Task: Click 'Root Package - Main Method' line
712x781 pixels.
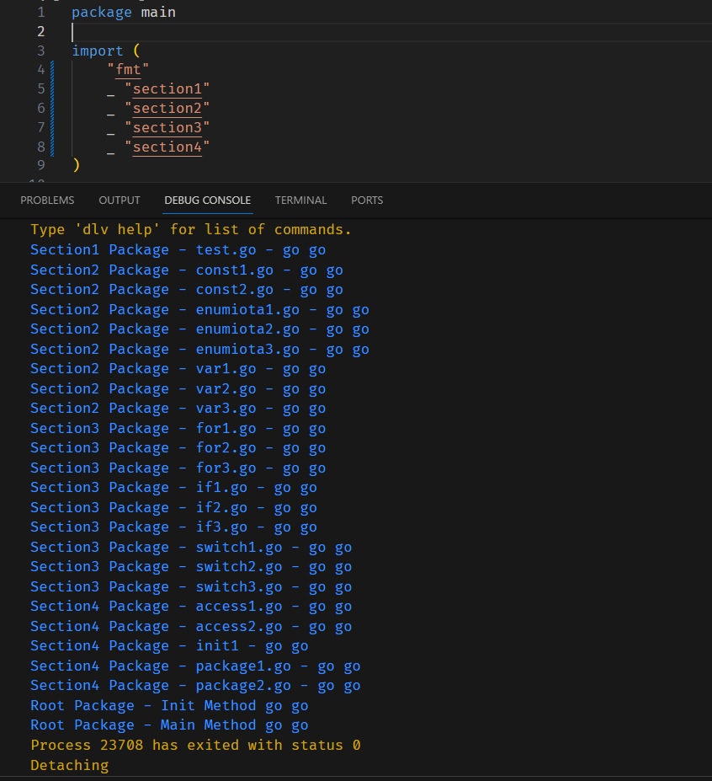Action: (169, 725)
